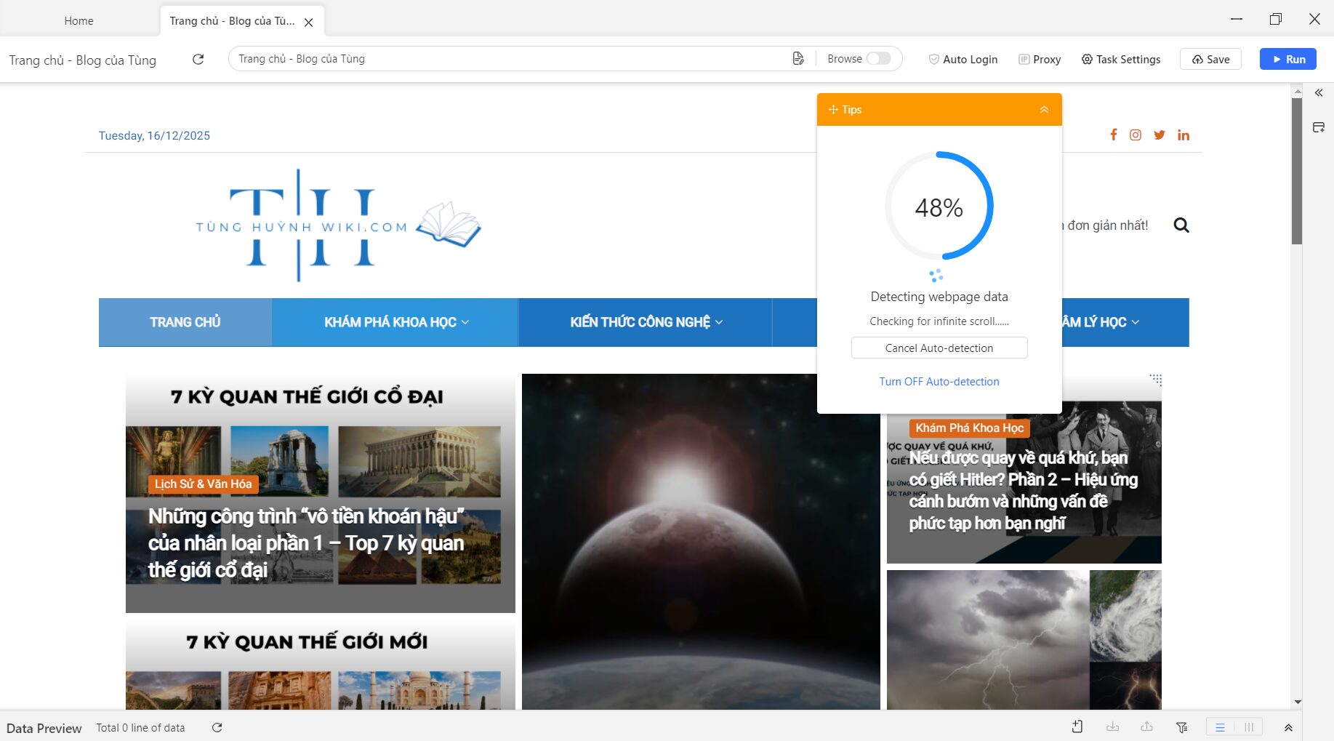Image resolution: width=1334 pixels, height=741 pixels.
Task: Switch Data Preview to vertical column view
Action: 1248,726
